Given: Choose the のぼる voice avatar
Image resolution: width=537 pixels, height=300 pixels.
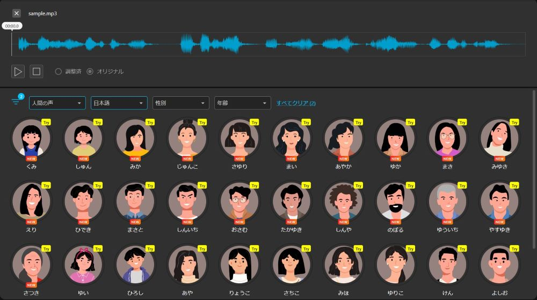Looking at the screenshot, I should 396,201.
